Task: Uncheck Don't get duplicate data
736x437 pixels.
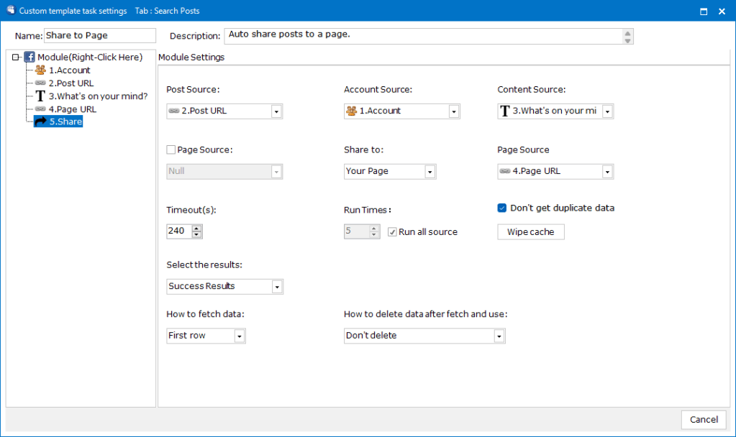Action: [x=502, y=208]
